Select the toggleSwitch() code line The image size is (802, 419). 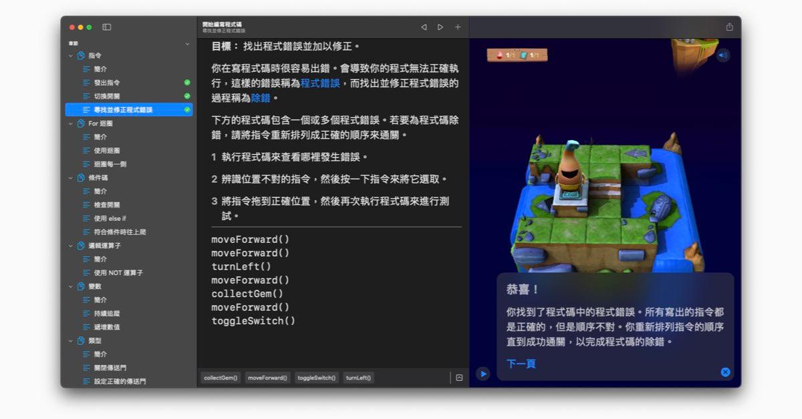[253, 321]
